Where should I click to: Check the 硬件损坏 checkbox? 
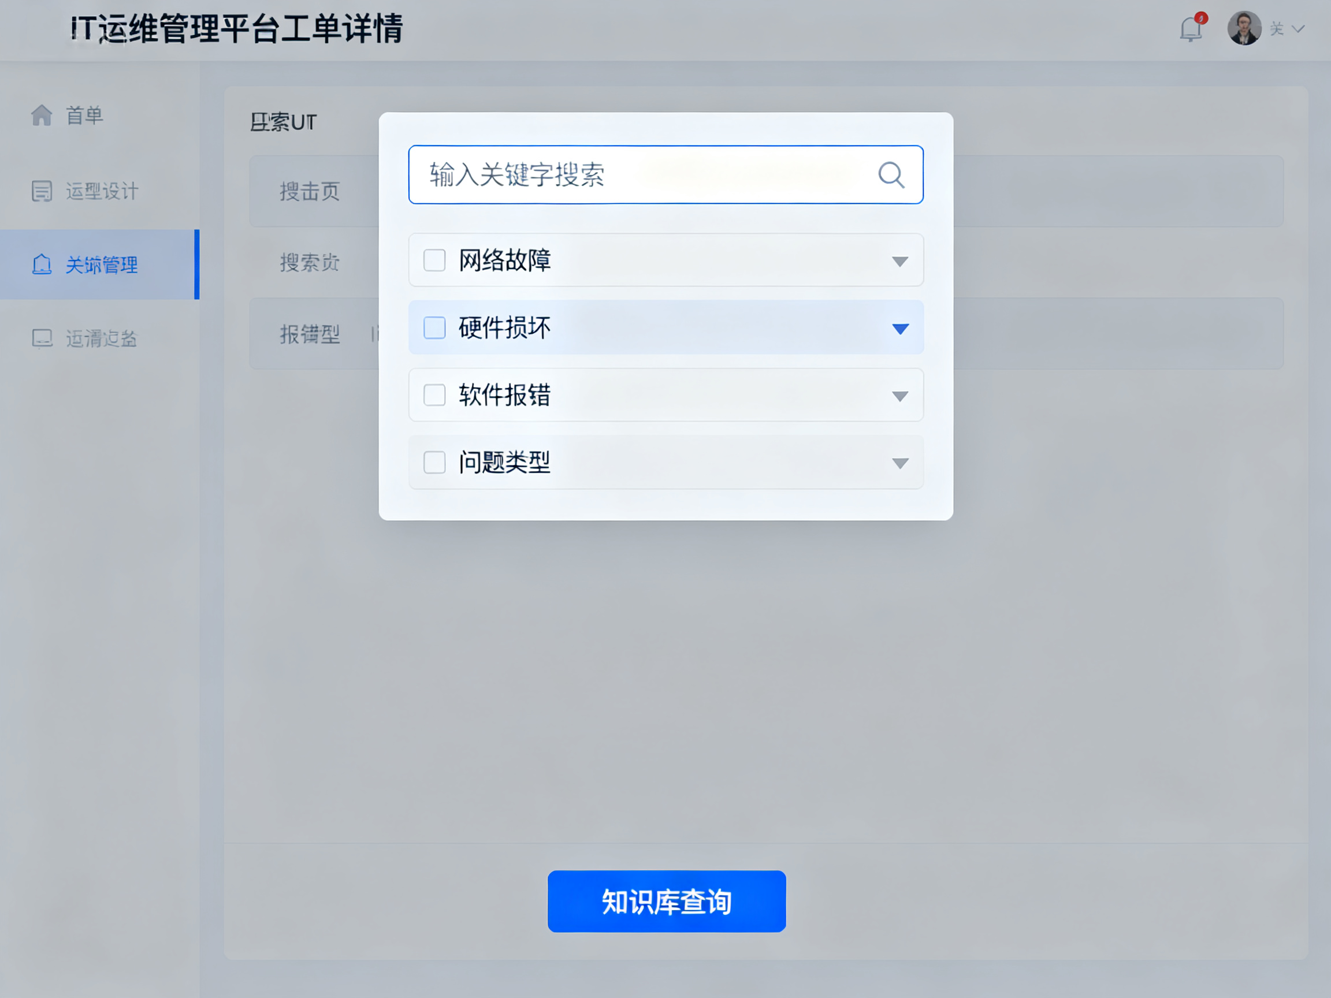(x=434, y=328)
